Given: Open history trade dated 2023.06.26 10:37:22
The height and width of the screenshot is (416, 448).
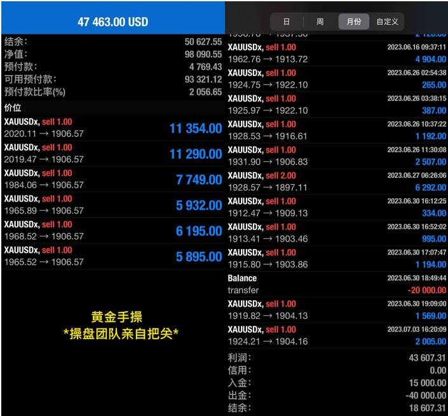Looking at the screenshot, I should (x=337, y=130).
